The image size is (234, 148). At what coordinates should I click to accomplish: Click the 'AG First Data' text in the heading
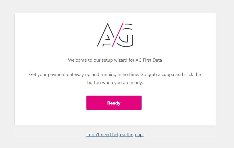click(149, 60)
